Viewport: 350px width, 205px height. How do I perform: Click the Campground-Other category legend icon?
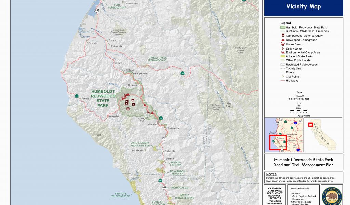click(x=283, y=36)
